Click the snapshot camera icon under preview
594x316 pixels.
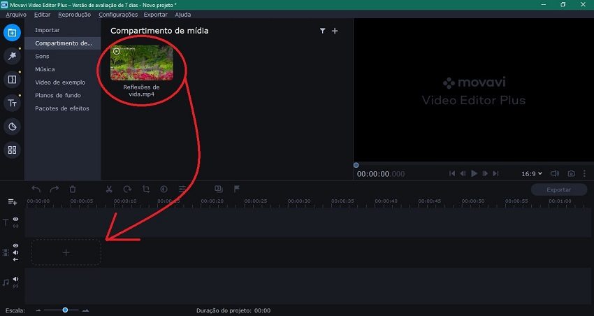(x=571, y=173)
